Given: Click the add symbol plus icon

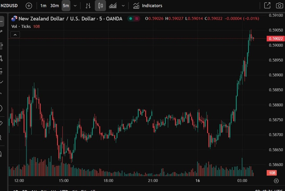Looking at the screenshot, I should click(x=29, y=6).
